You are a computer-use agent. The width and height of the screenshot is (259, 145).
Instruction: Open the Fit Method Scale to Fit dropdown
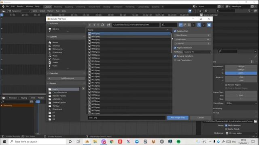tap(197, 52)
